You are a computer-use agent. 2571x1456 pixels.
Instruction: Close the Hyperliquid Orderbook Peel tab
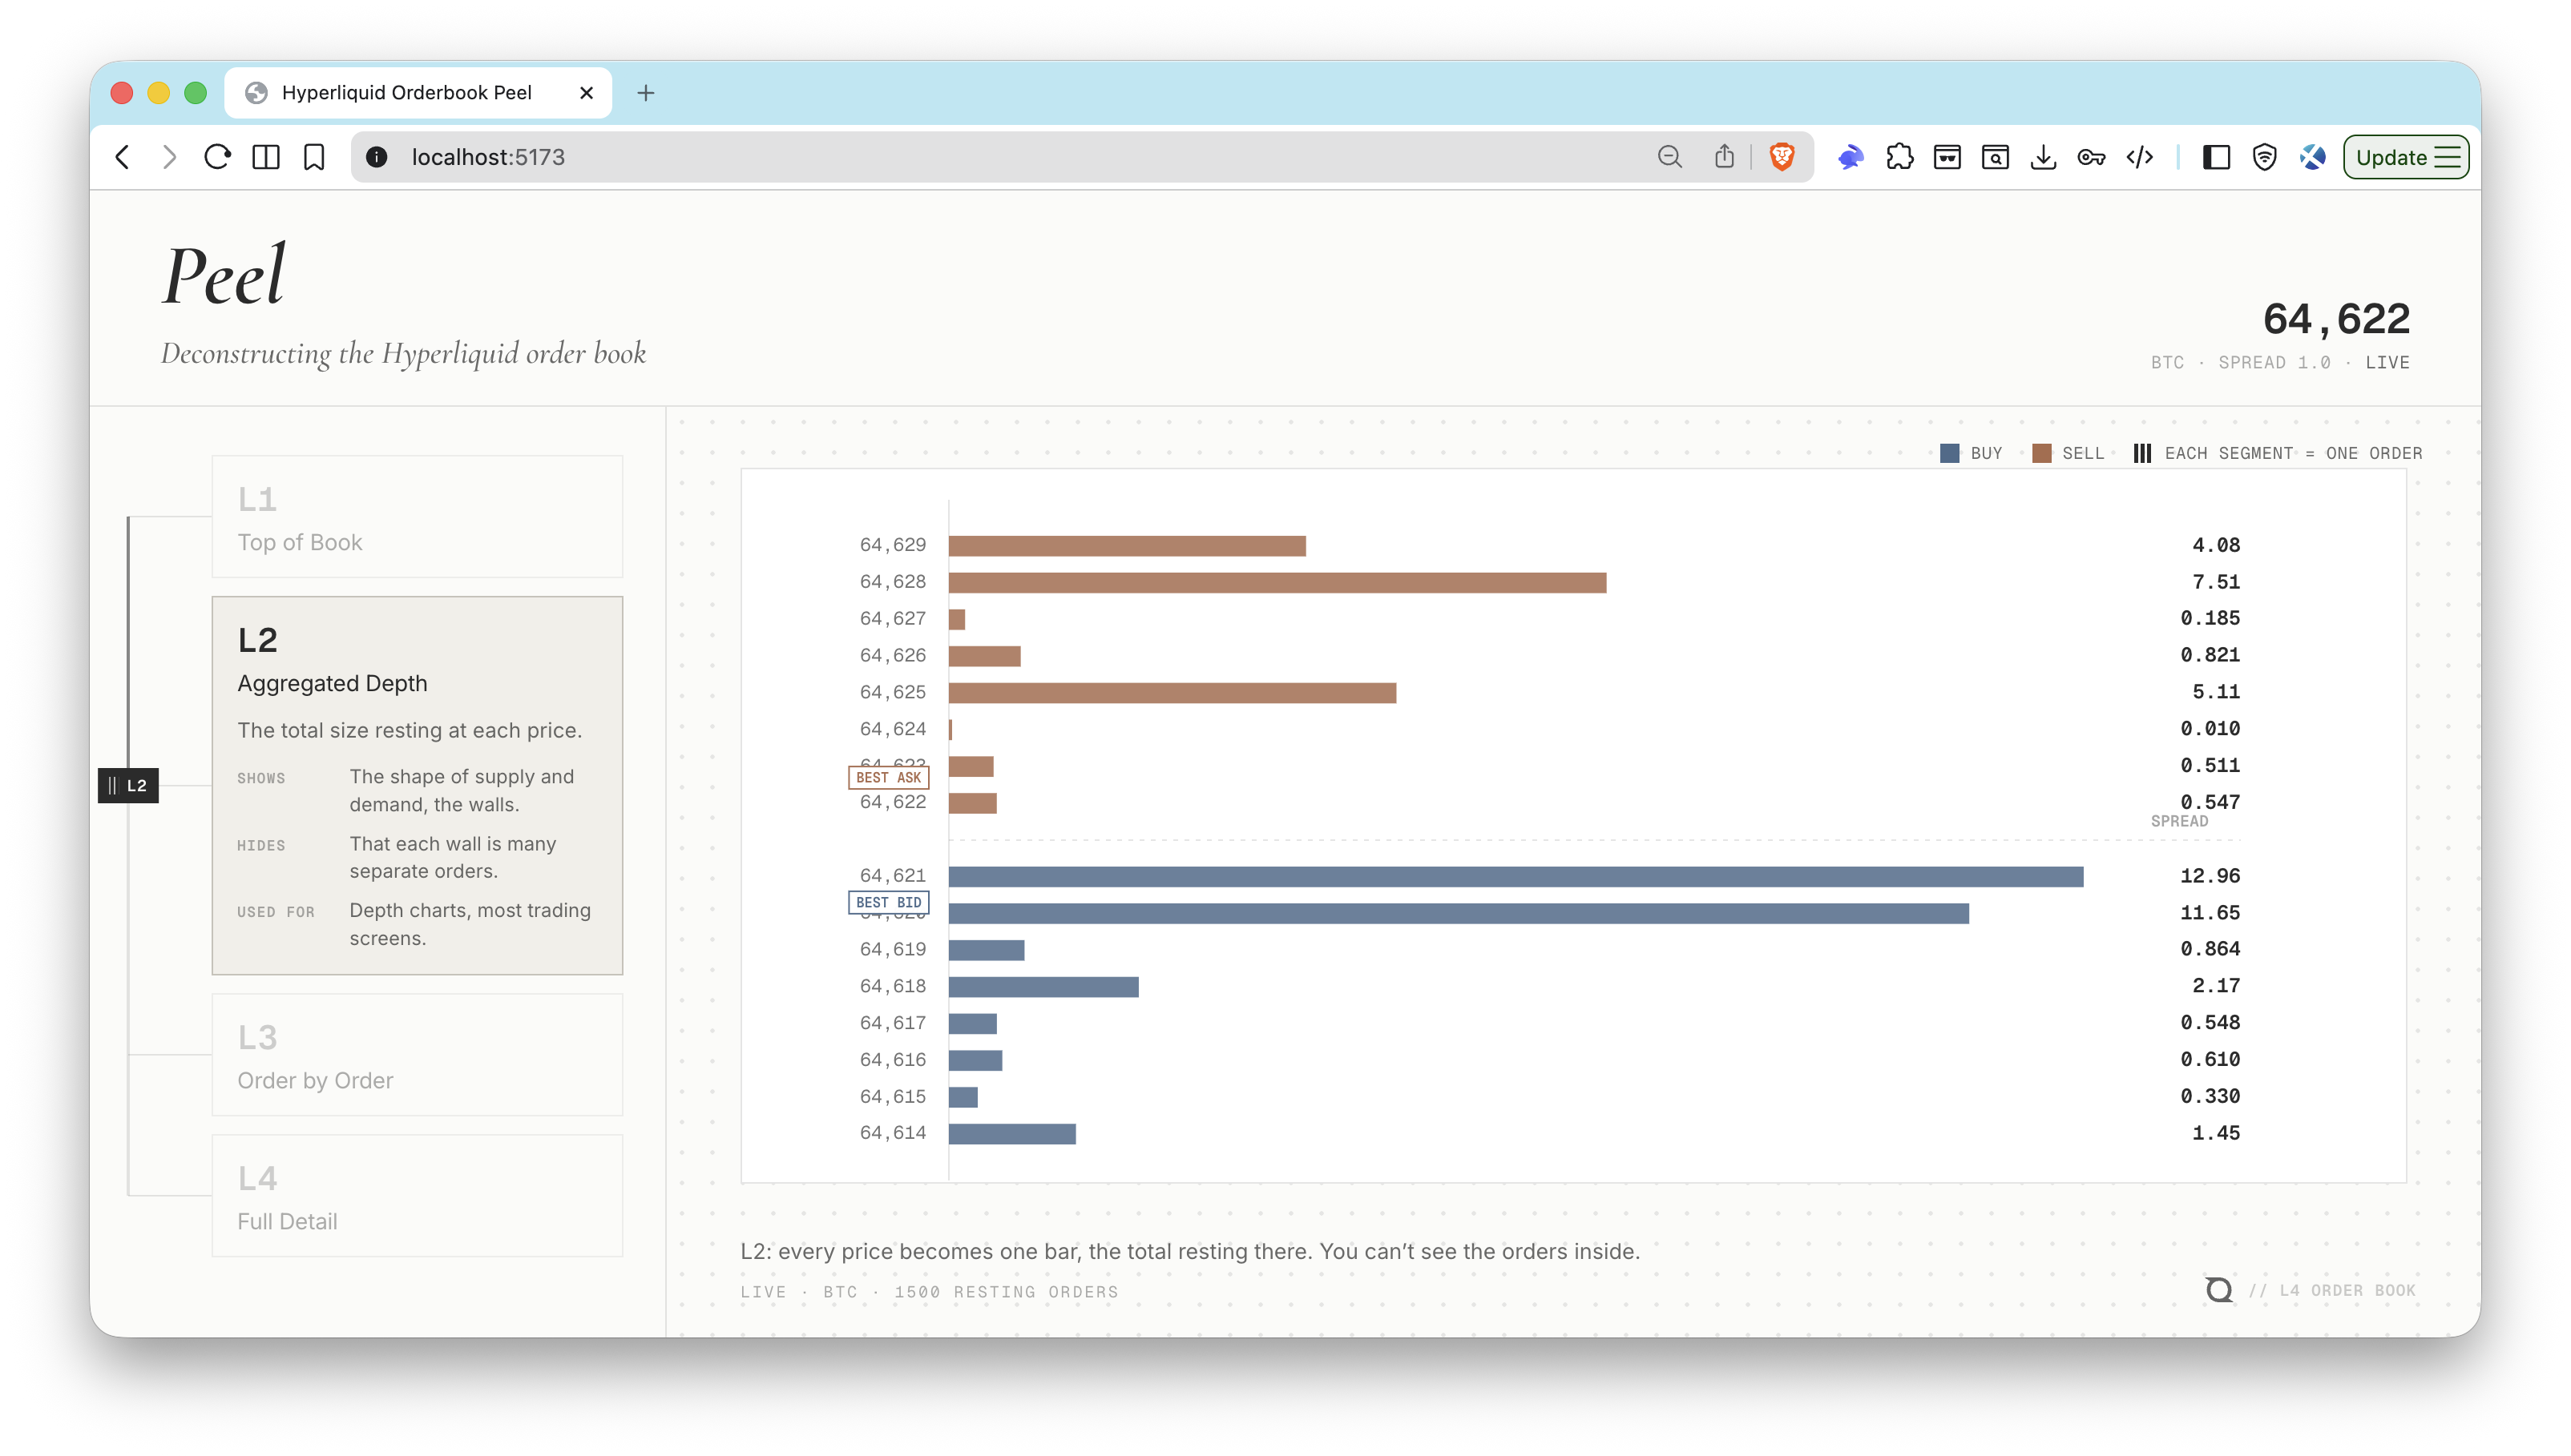coord(586,93)
